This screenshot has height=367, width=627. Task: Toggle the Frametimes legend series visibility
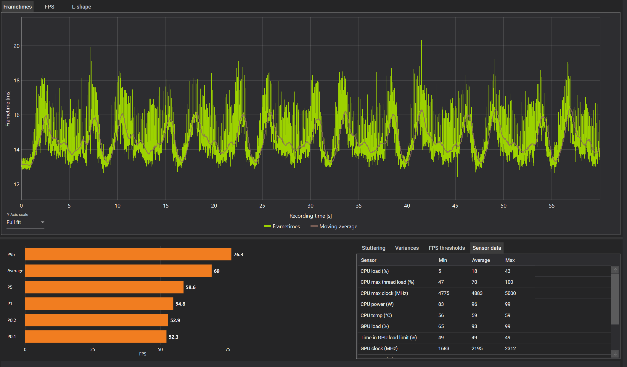click(x=286, y=226)
